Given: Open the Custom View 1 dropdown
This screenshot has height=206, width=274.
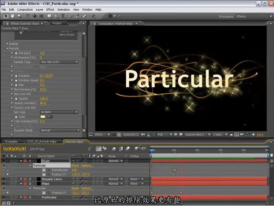Looking at the screenshot, I should (198, 135).
